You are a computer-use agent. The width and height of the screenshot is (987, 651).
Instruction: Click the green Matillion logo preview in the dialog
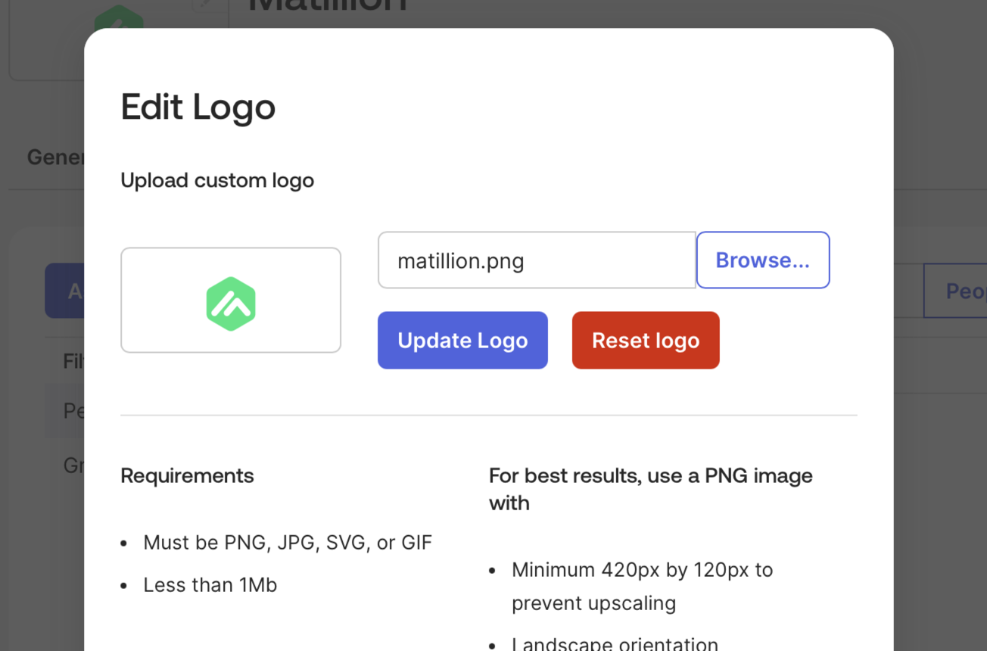click(x=231, y=304)
